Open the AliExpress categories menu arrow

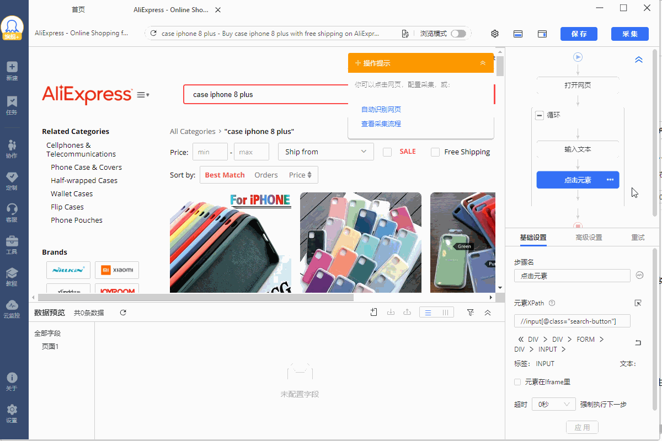pos(143,95)
